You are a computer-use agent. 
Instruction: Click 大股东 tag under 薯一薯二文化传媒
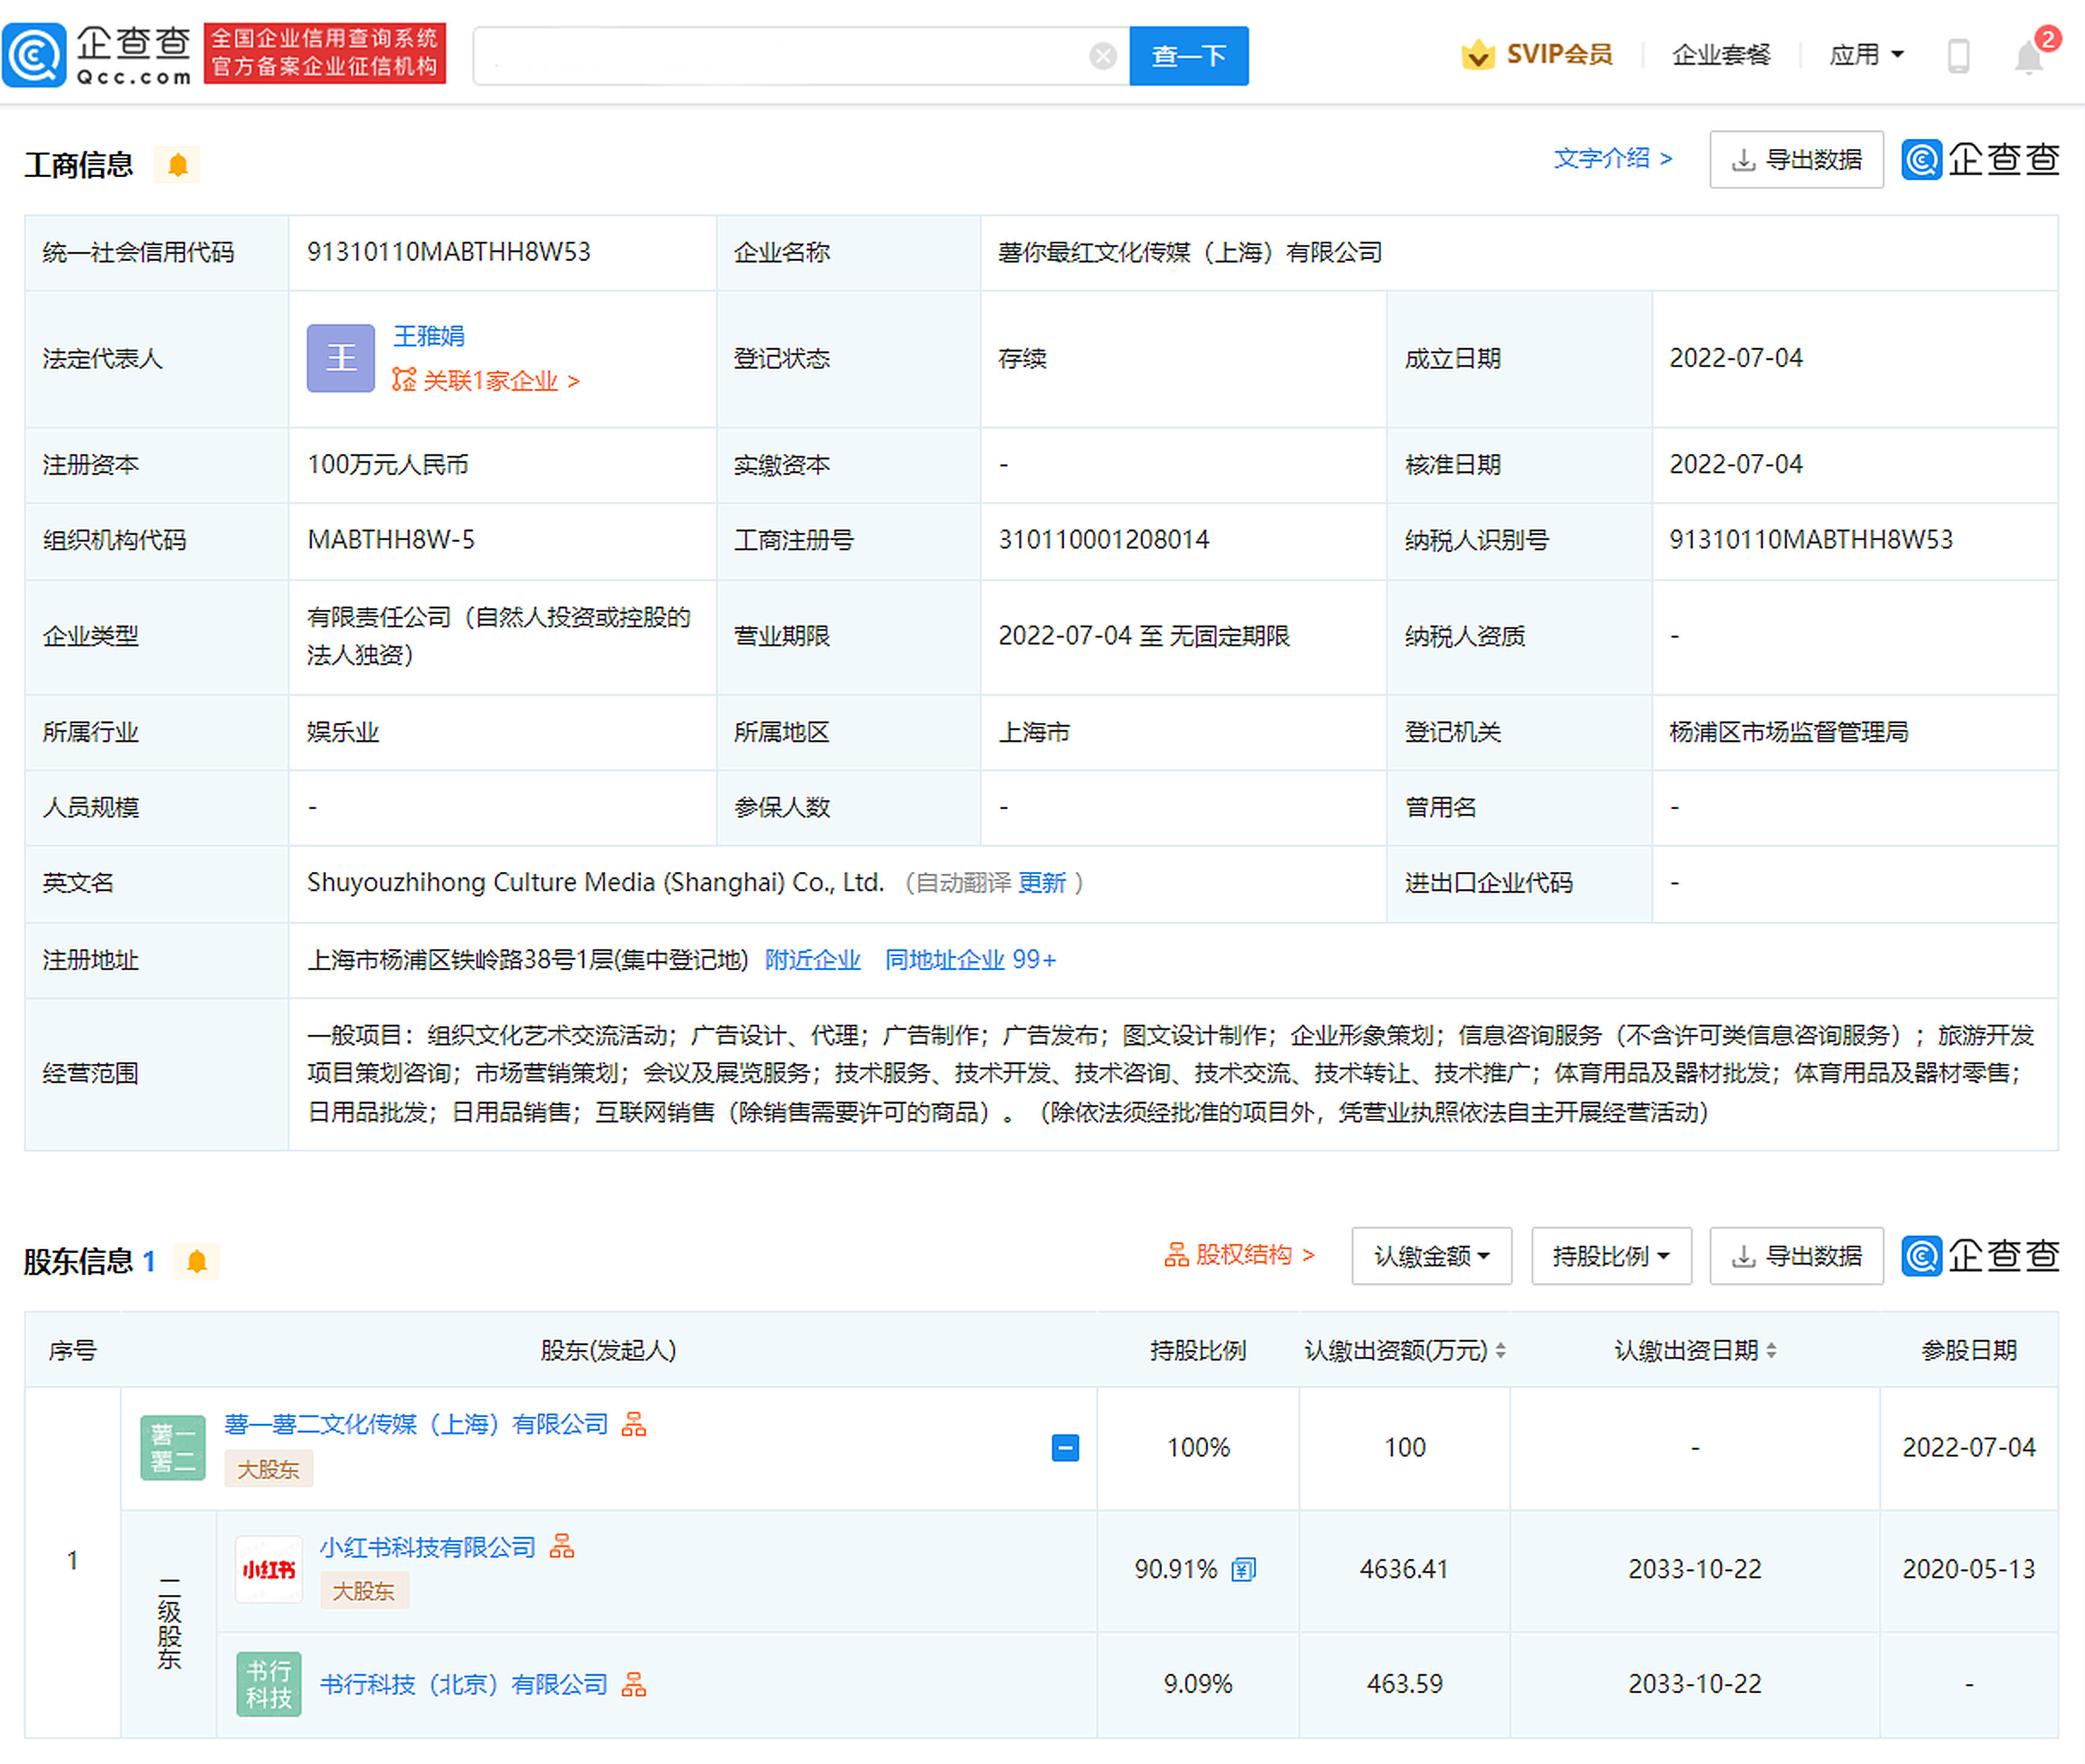(268, 1469)
